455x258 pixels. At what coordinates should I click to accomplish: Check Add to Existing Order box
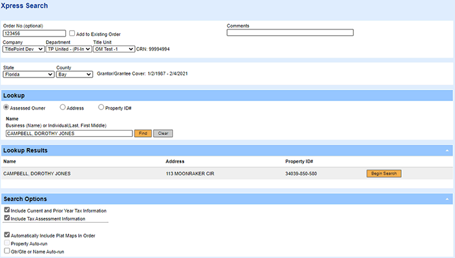click(x=72, y=34)
